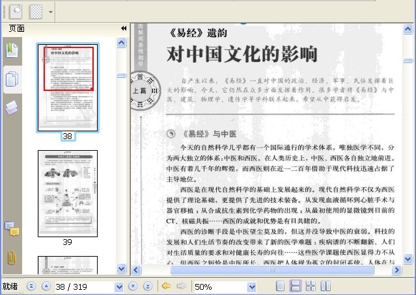The width and height of the screenshot is (416, 295).
Task: Go to the first page
Action: tap(31, 287)
